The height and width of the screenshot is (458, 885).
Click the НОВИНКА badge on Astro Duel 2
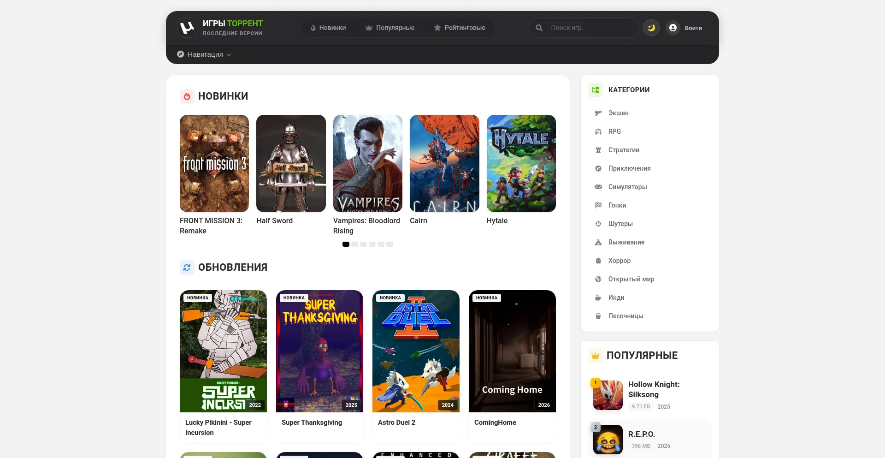390,298
